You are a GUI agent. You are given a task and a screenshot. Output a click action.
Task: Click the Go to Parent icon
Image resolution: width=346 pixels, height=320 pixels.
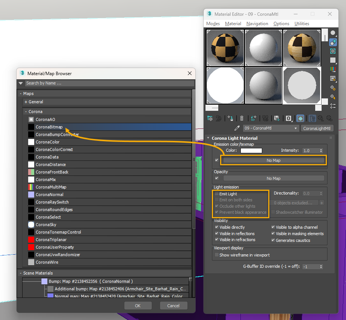coord(320,118)
